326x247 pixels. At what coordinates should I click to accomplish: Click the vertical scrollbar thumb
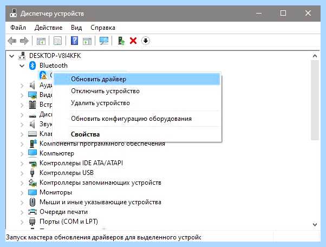pyautogui.click(x=315, y=100)
